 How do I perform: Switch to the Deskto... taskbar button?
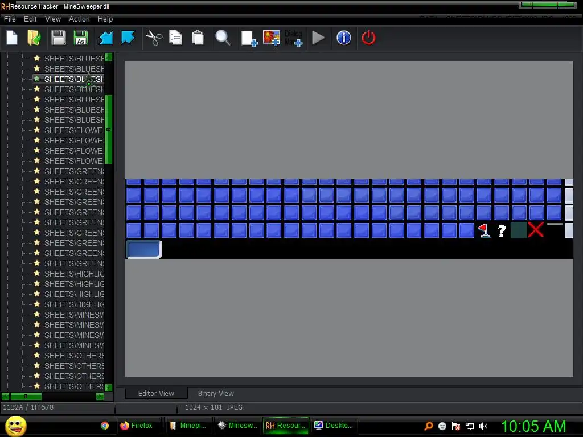click(334, 426)
